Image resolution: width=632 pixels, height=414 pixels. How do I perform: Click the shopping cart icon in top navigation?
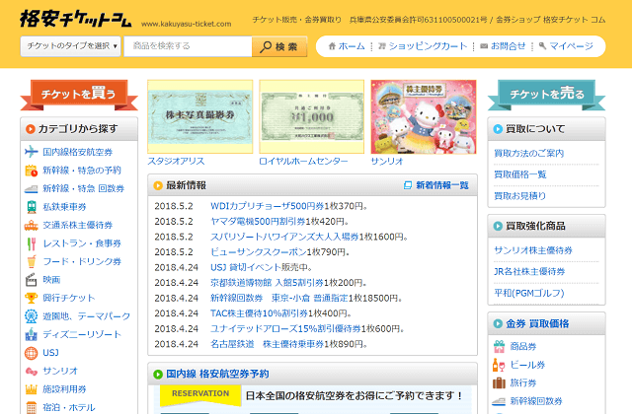coord(382,46)
